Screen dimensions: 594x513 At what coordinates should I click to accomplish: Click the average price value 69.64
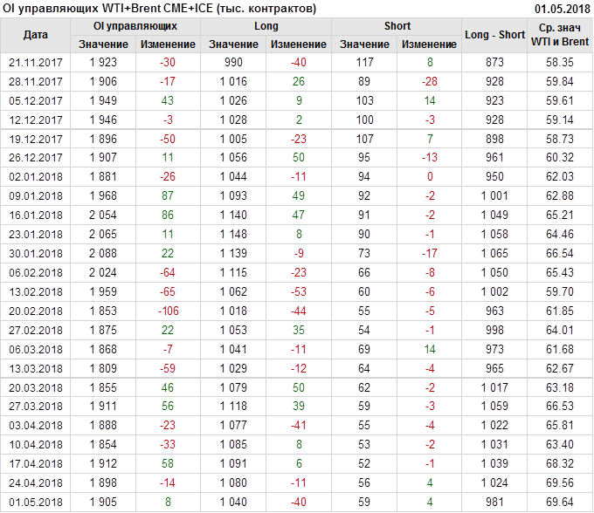(560, 503)
